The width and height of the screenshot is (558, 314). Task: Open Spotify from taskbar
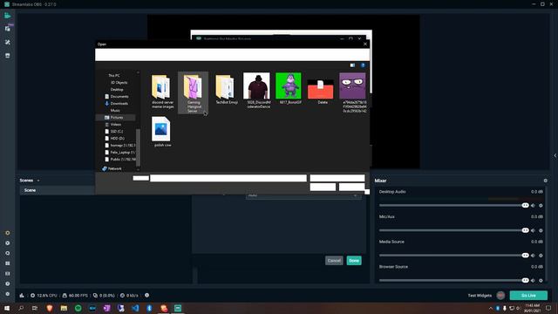[x=78, y=308]
